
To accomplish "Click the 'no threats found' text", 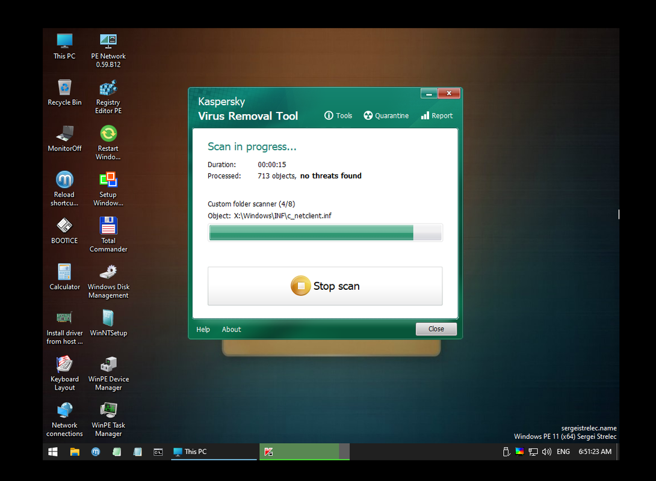I will click(330, 176).
